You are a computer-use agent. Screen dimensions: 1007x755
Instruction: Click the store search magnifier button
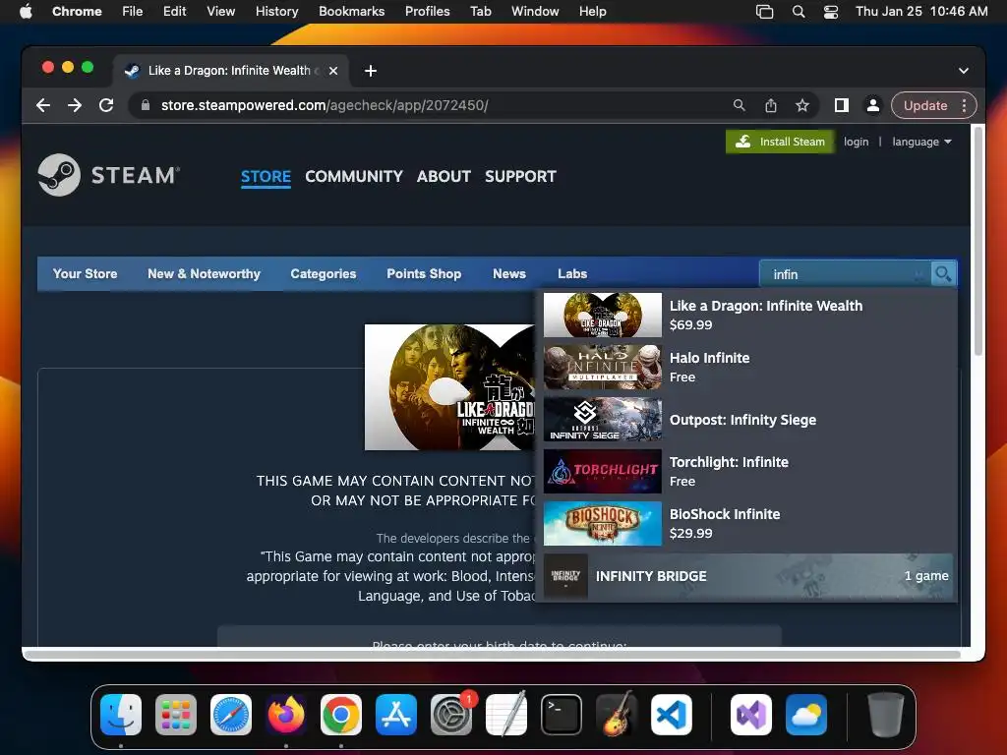coord(943,274)
